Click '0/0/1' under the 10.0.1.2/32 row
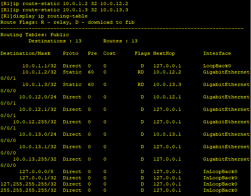 tap(8, 78)
